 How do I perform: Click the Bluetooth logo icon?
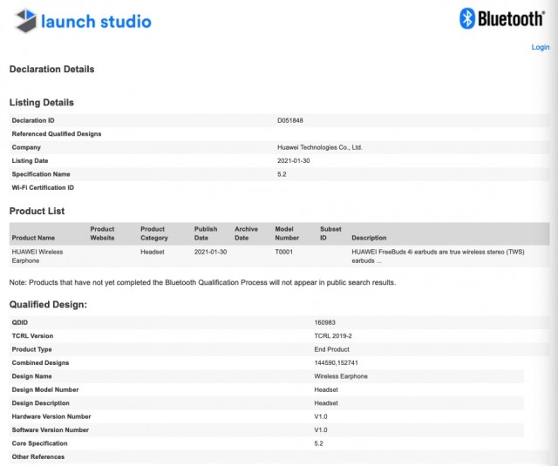[x=467, y=18]
